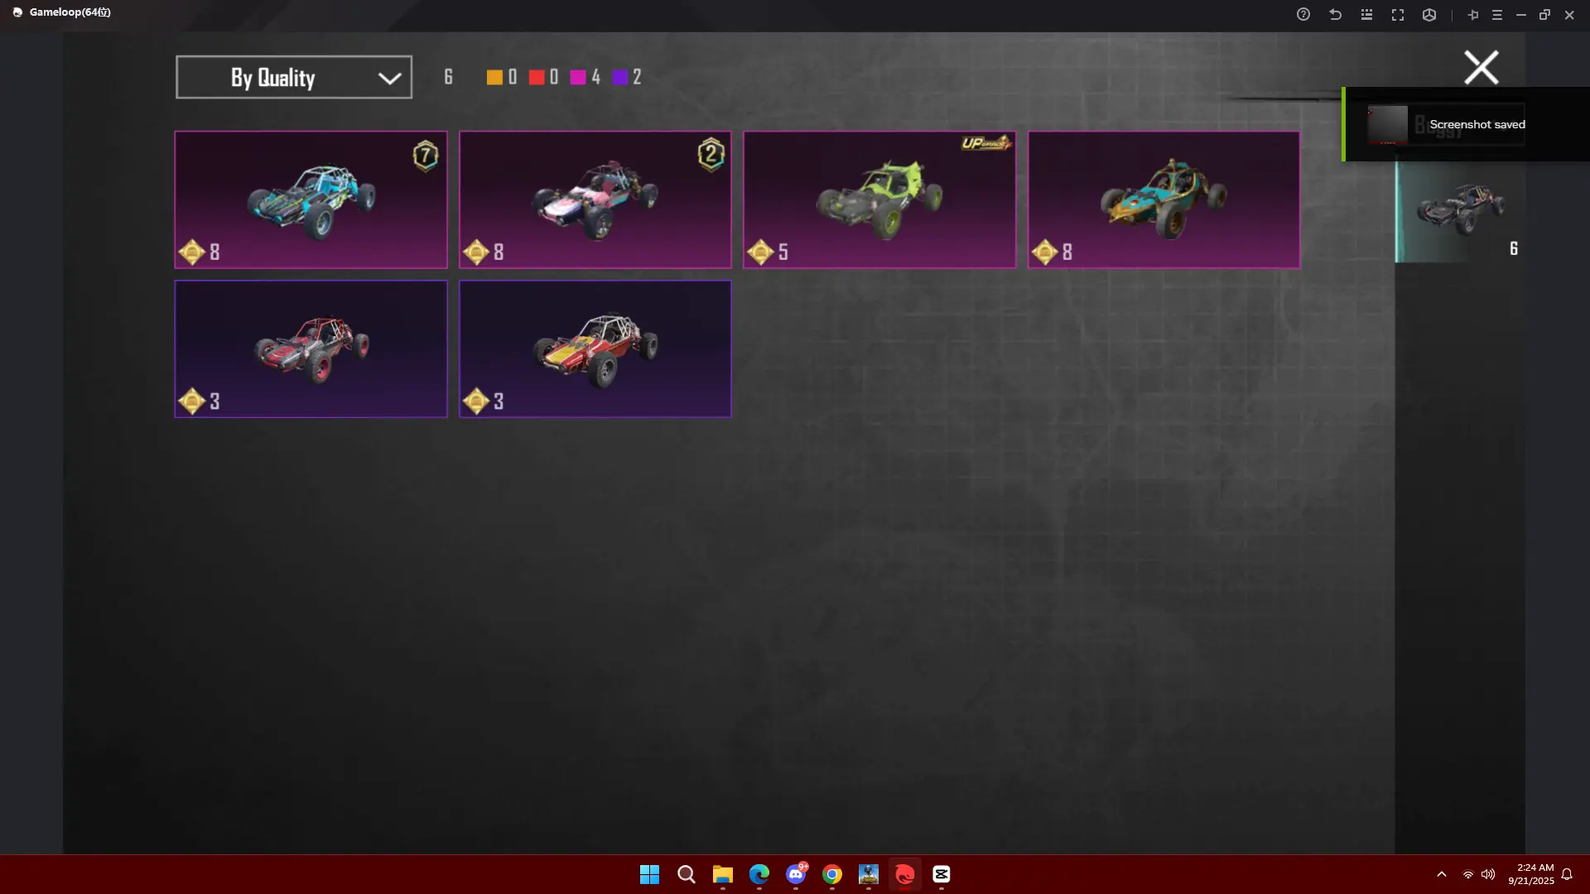Pin the Gameloop window on top
The width and height of the screenshot is (1590, 894).
click(x=1472, y=15)
